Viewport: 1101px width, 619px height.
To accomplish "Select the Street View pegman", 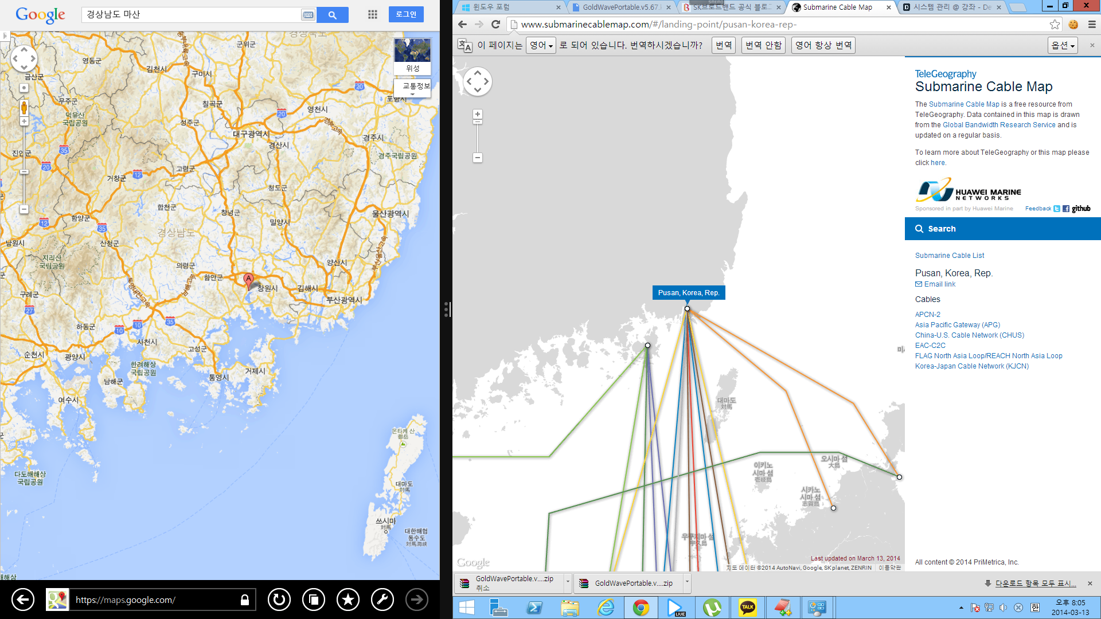I will [x=24, y=107].
